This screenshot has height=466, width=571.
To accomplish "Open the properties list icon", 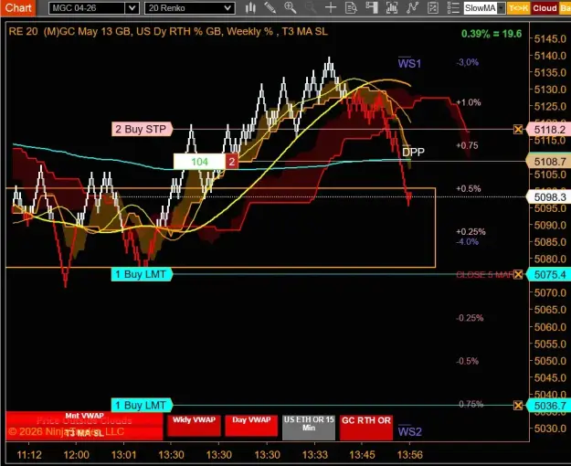I will [x=453, y=7].
